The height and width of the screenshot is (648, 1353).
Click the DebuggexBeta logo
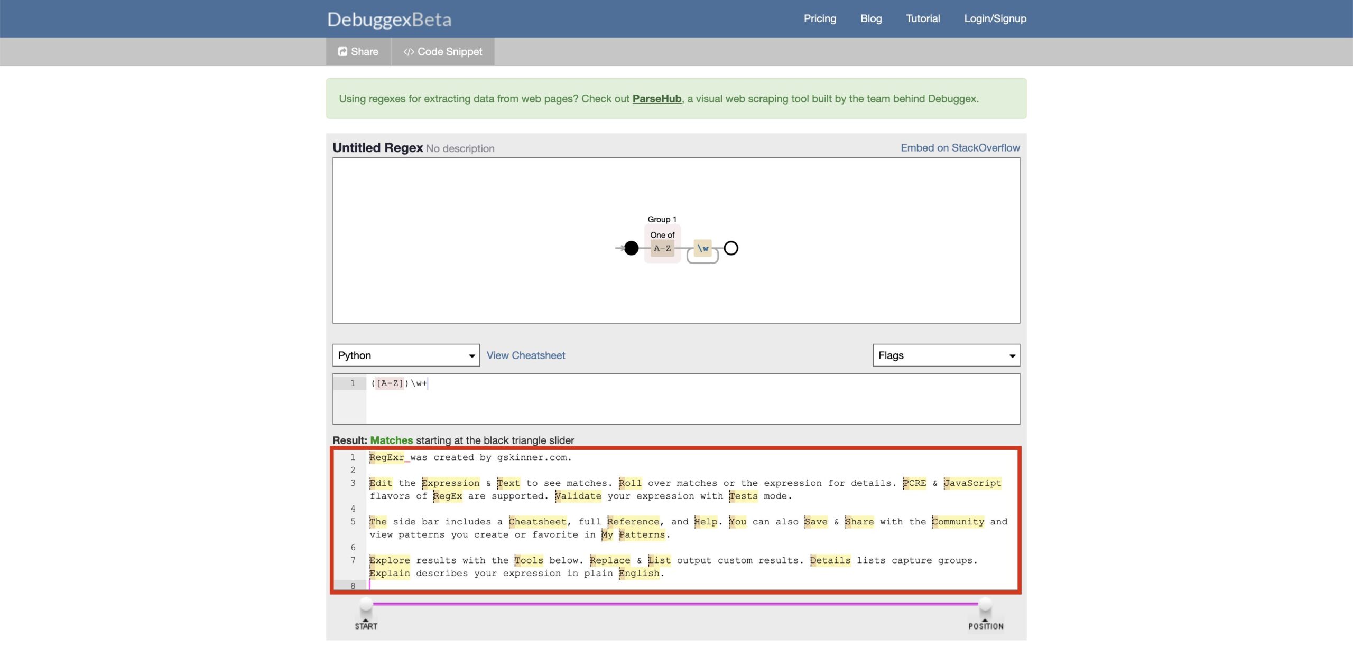click(389, 20)
